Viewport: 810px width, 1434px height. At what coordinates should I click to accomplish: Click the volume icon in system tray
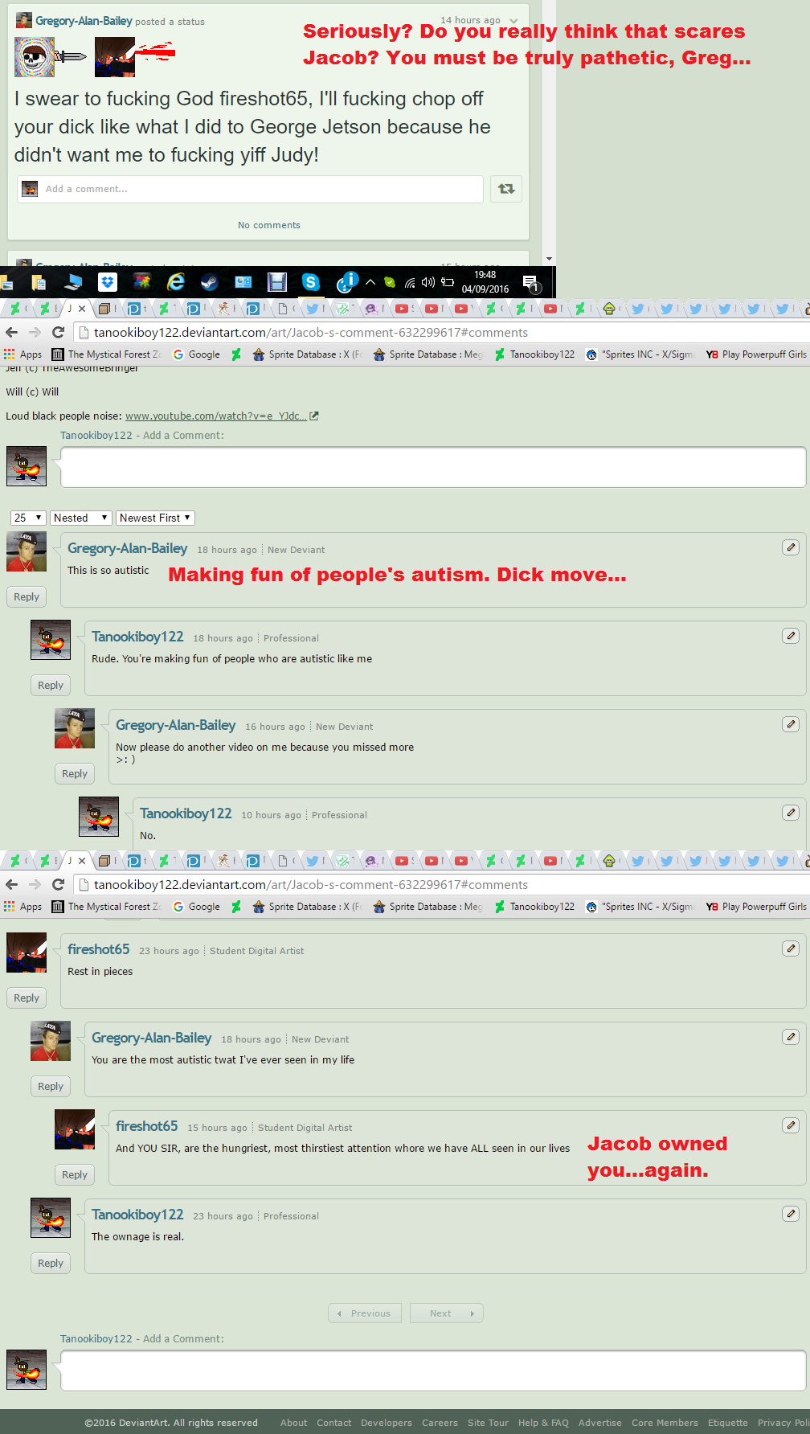point(427,282)
